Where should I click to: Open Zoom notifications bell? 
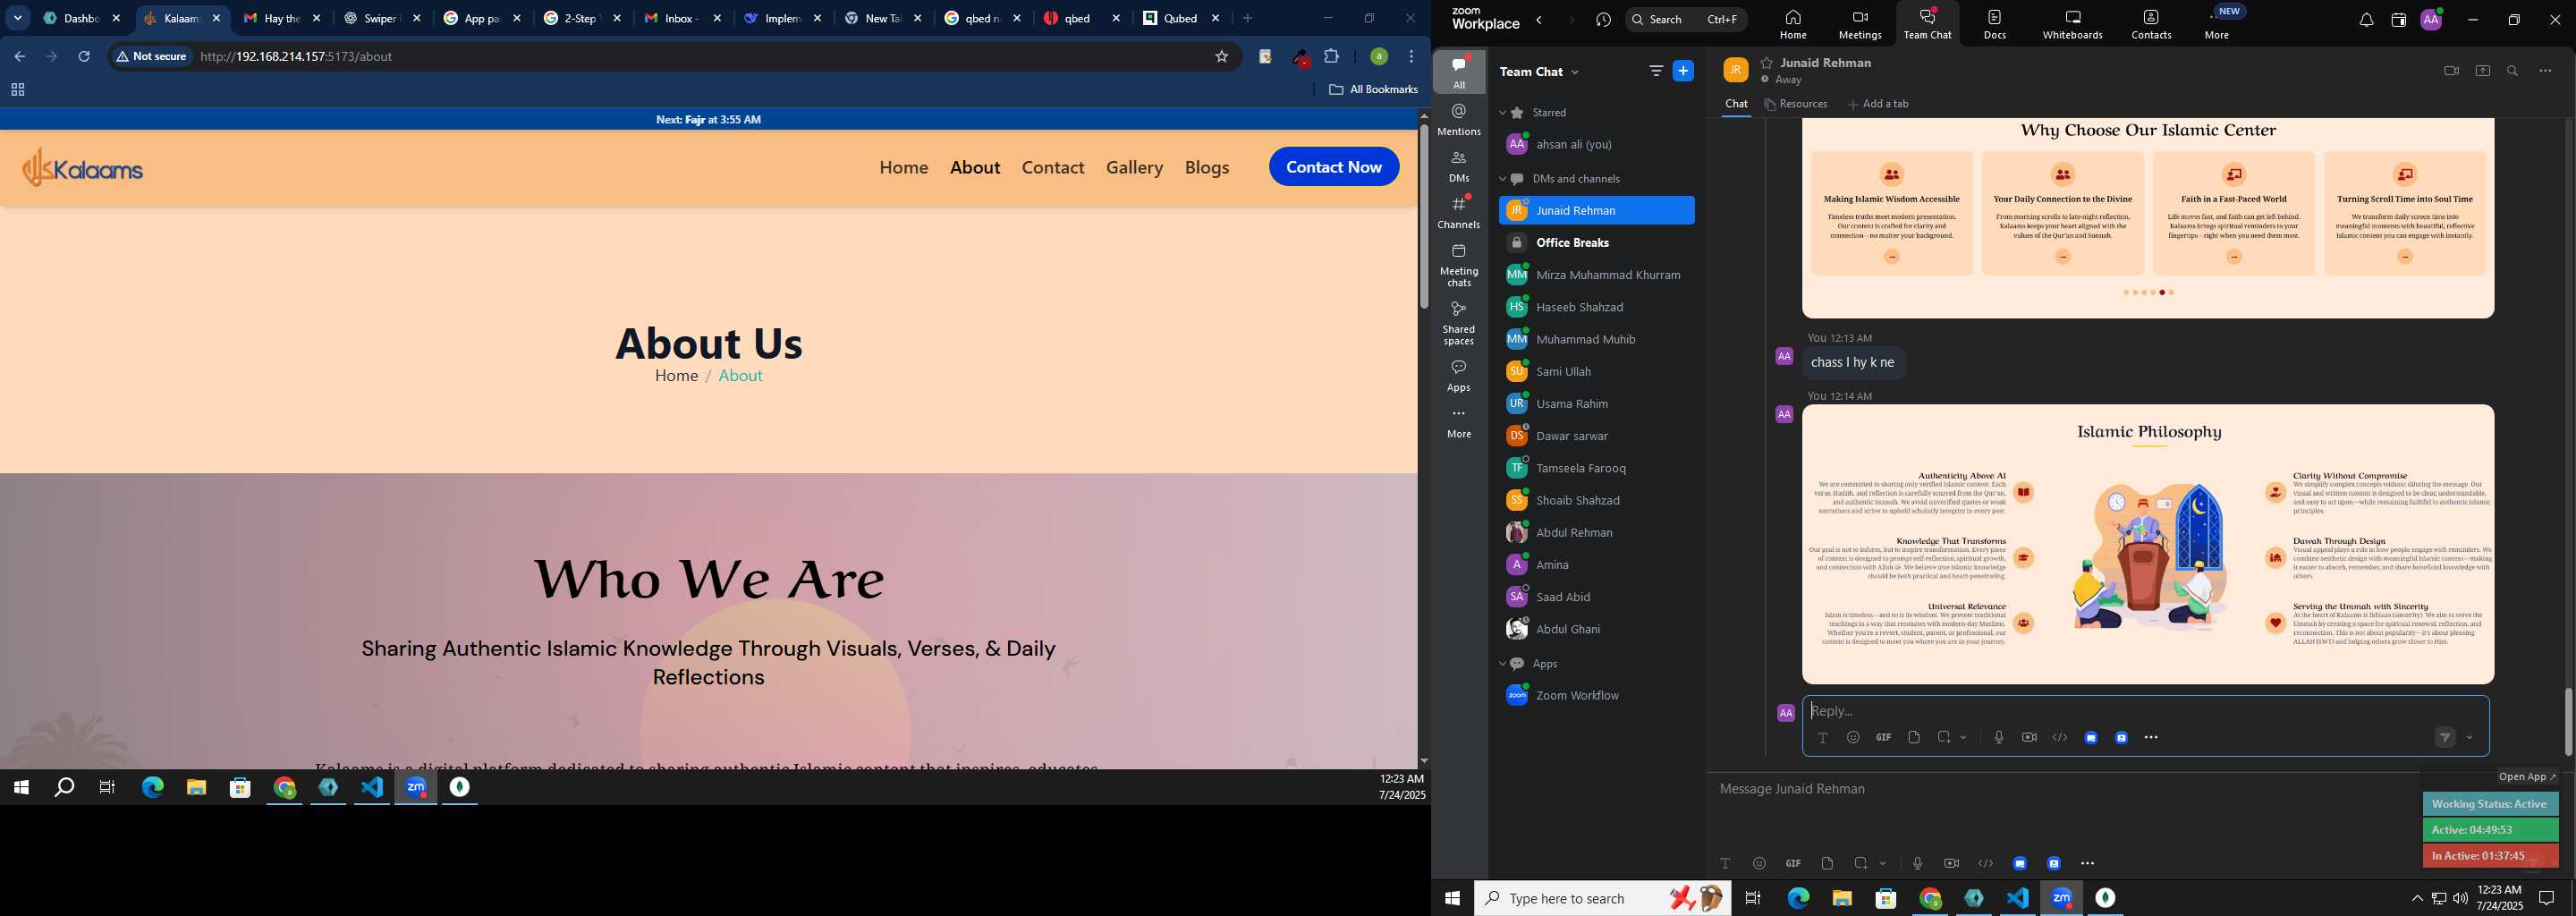2366,20
